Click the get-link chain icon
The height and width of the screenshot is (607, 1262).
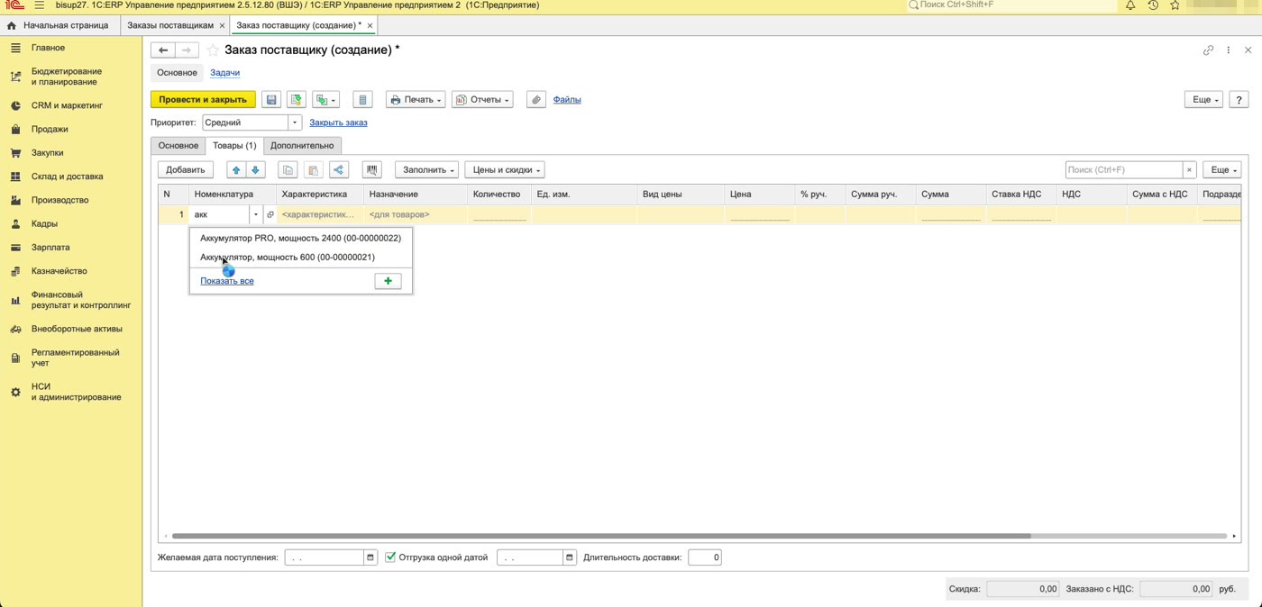click(x=1208, y=50)
